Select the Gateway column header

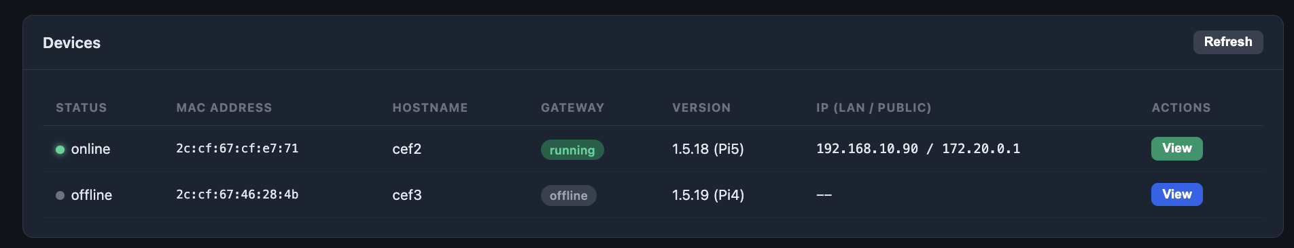click(572, 108)
